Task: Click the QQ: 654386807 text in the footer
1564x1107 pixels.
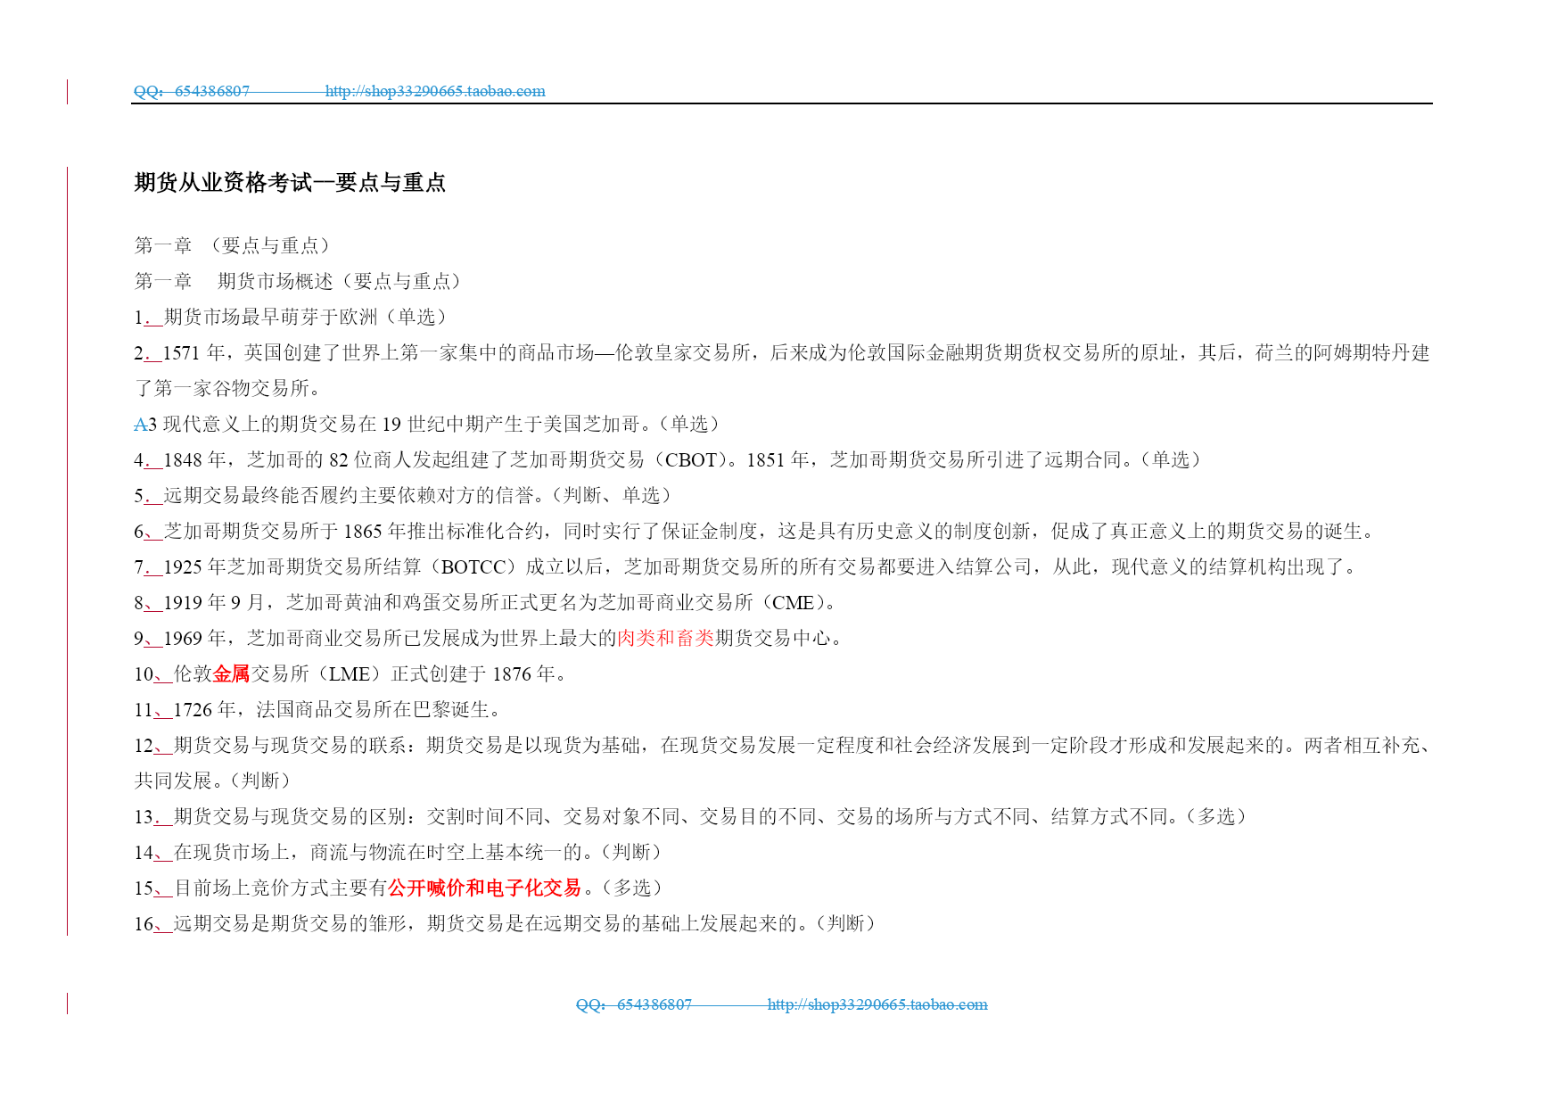Action: pyautogui.click(x=634, y=1004)
